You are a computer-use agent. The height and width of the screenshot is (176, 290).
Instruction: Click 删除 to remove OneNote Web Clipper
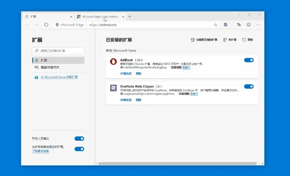(139, 100)
